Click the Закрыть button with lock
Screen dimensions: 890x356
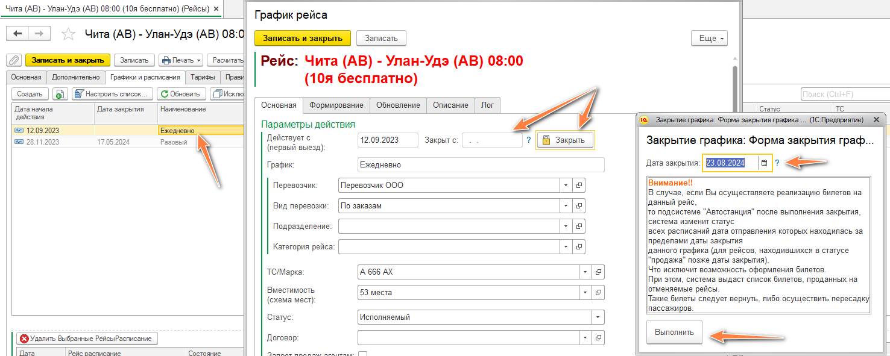click(x=565, y=140)
